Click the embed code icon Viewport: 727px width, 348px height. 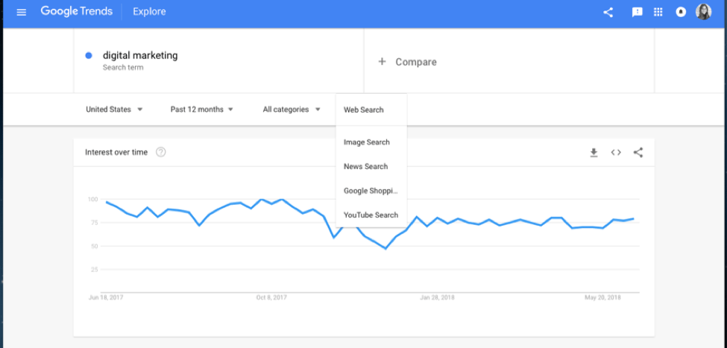(x=616, y=153)
